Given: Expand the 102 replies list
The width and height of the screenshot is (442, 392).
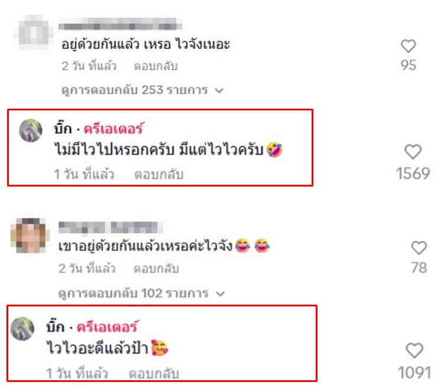Looking at the screenshot, I should click(x=142, y=293).
